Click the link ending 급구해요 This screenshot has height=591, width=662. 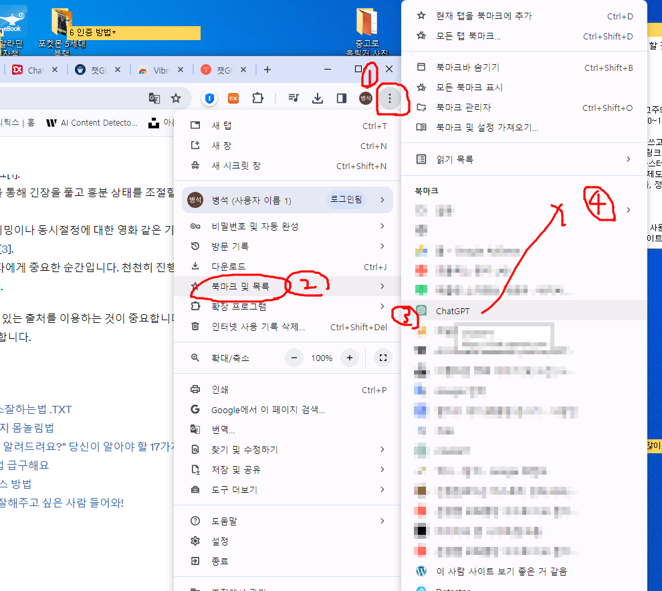(25, 465)
